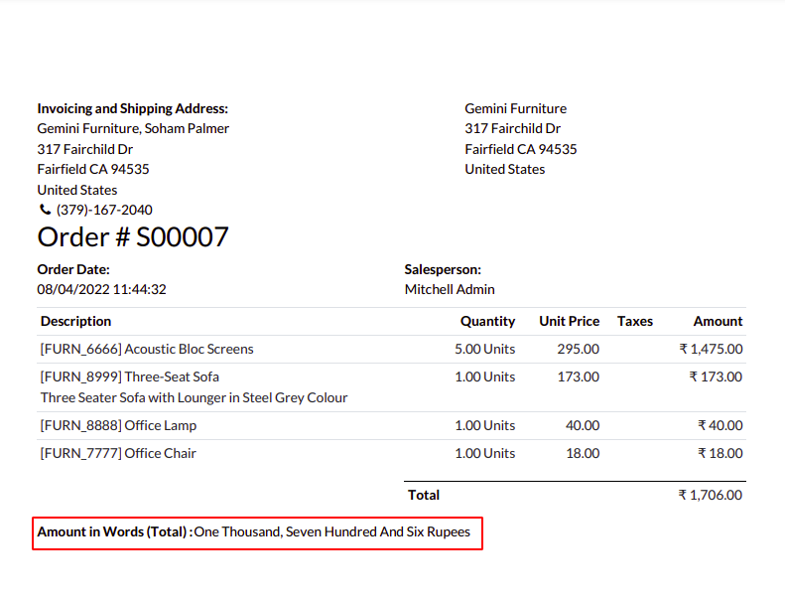Click the Amount in Words (Total) text
Screen dimensions: 785x602
[115, 532]
